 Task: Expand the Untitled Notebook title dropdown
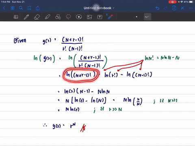(x=99, y=8)
